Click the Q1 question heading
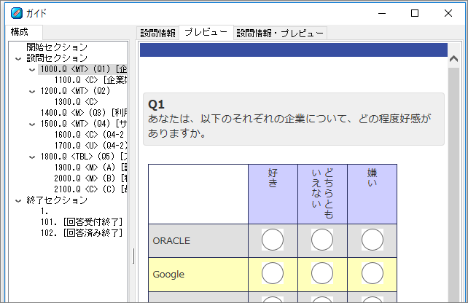The image size is (468, 303). click(x=156, y=104)
